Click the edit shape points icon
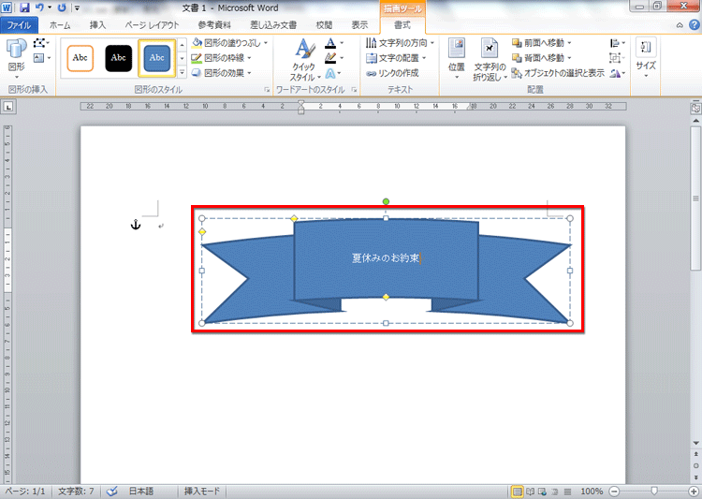702x499 pixels. pos(41,43)
